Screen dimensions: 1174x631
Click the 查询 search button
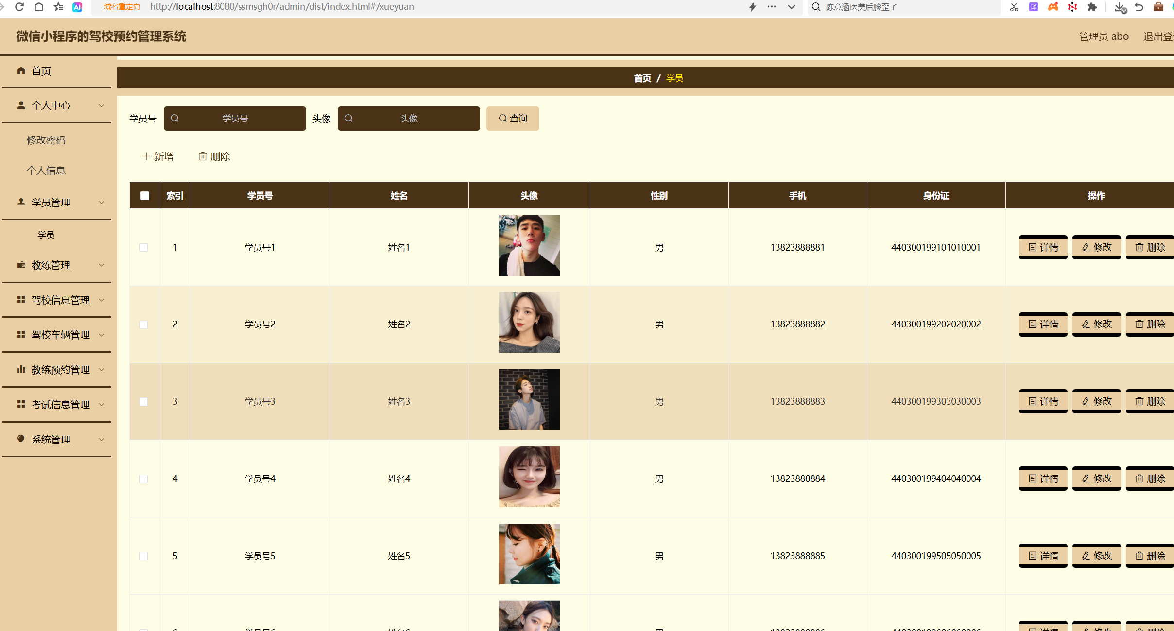point(513,118)
